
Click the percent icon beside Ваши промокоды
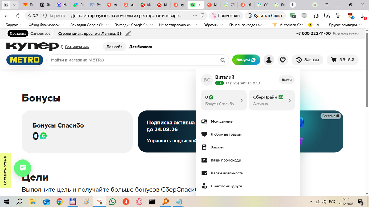click(x=204, y=160)
